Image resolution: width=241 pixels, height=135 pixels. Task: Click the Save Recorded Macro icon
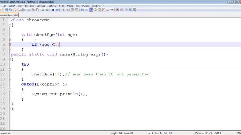click(134, 10)
